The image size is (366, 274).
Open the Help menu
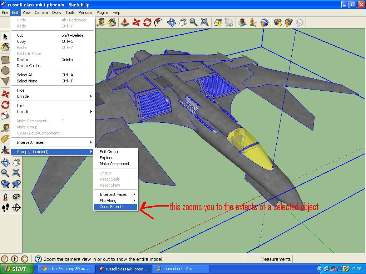click(x=116, y=12)
